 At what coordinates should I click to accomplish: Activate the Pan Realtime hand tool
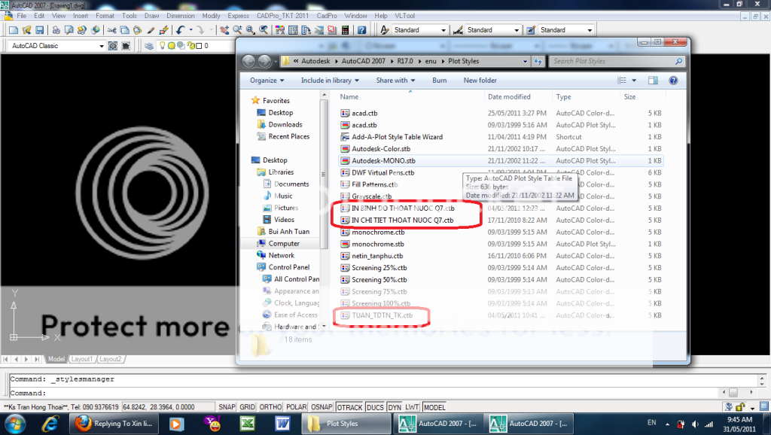pos(224,30)
